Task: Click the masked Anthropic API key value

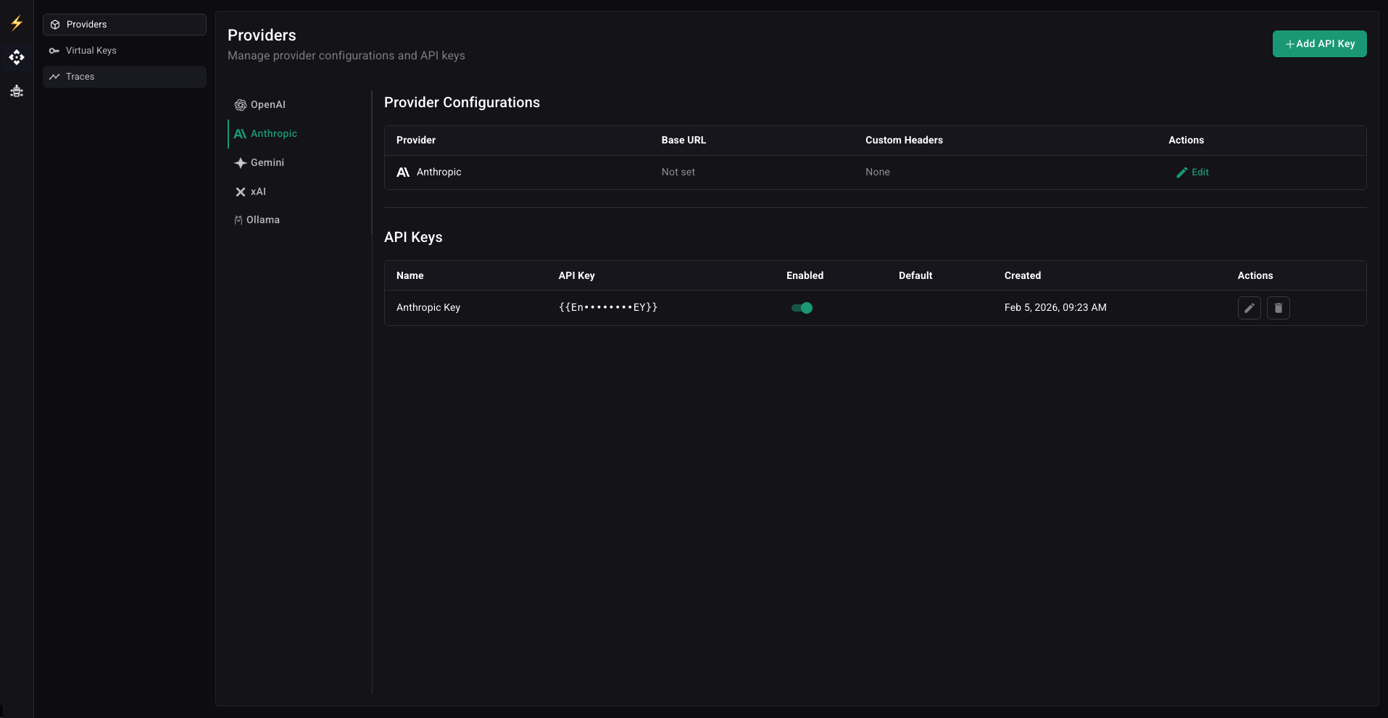Action: click(x=607, y=307)
